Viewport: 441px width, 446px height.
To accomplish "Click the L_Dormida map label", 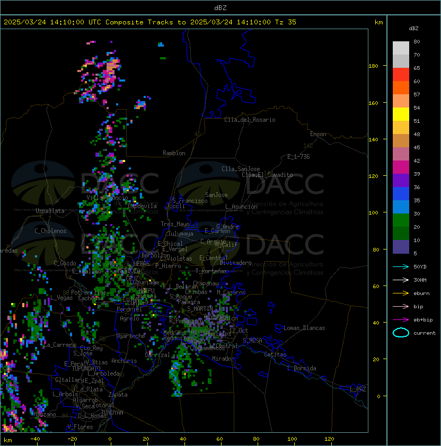I will [x=302, y=368].
